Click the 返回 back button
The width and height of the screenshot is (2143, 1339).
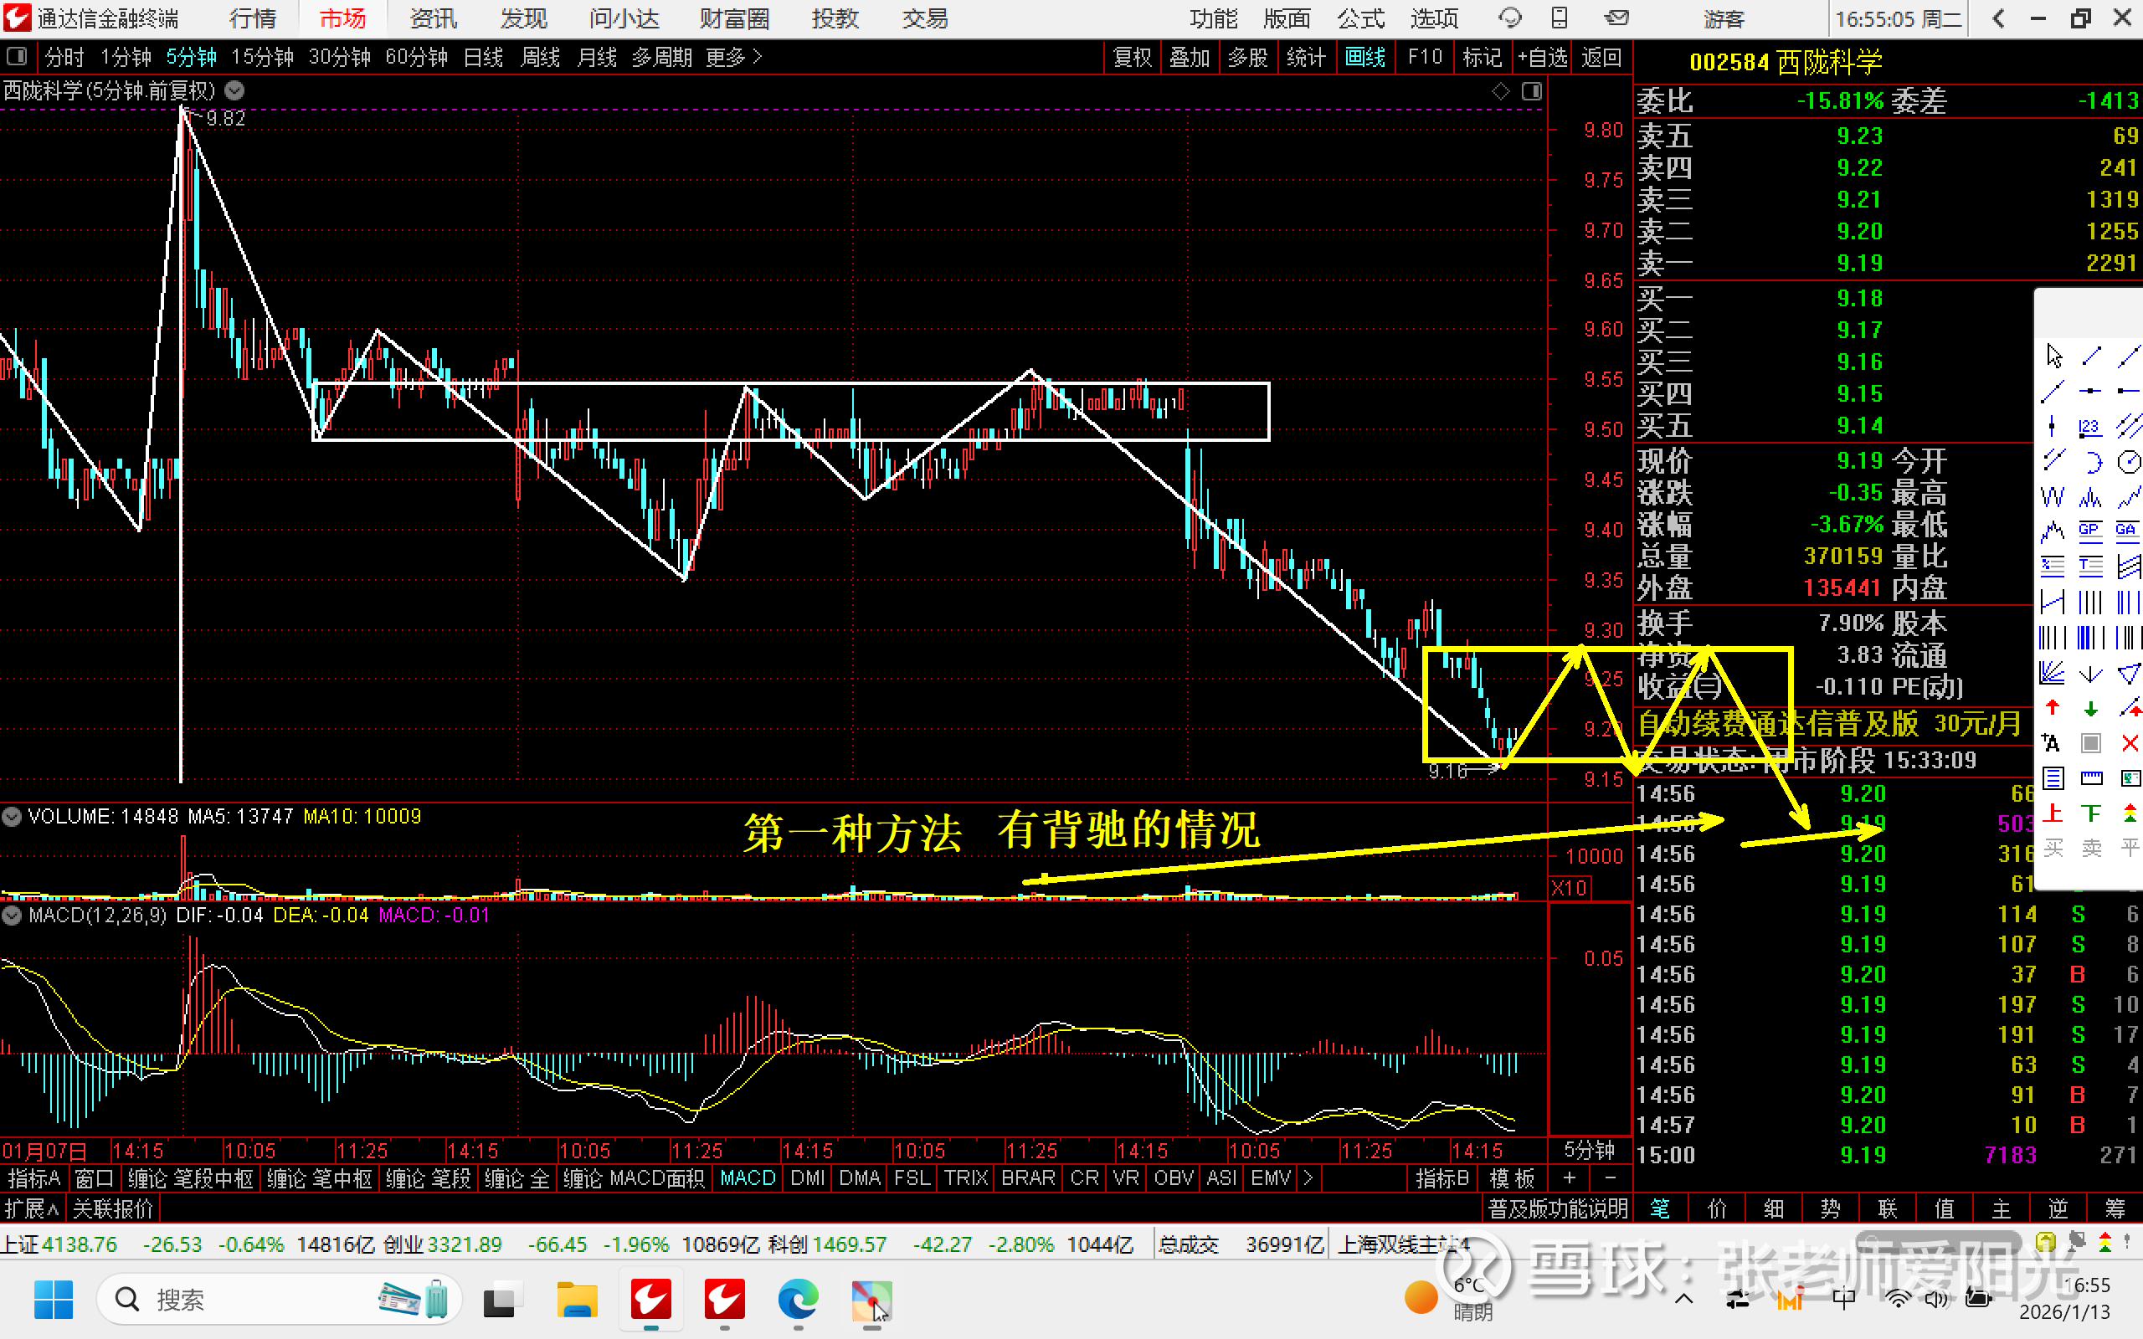point(1601,58)
